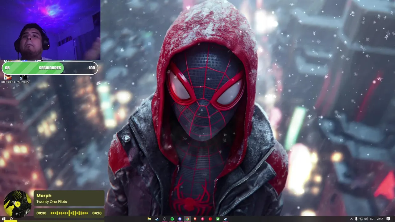Screen dimensions: 395x222
Task: Open the pink play-button app icon
Action: tap(202, 219)
